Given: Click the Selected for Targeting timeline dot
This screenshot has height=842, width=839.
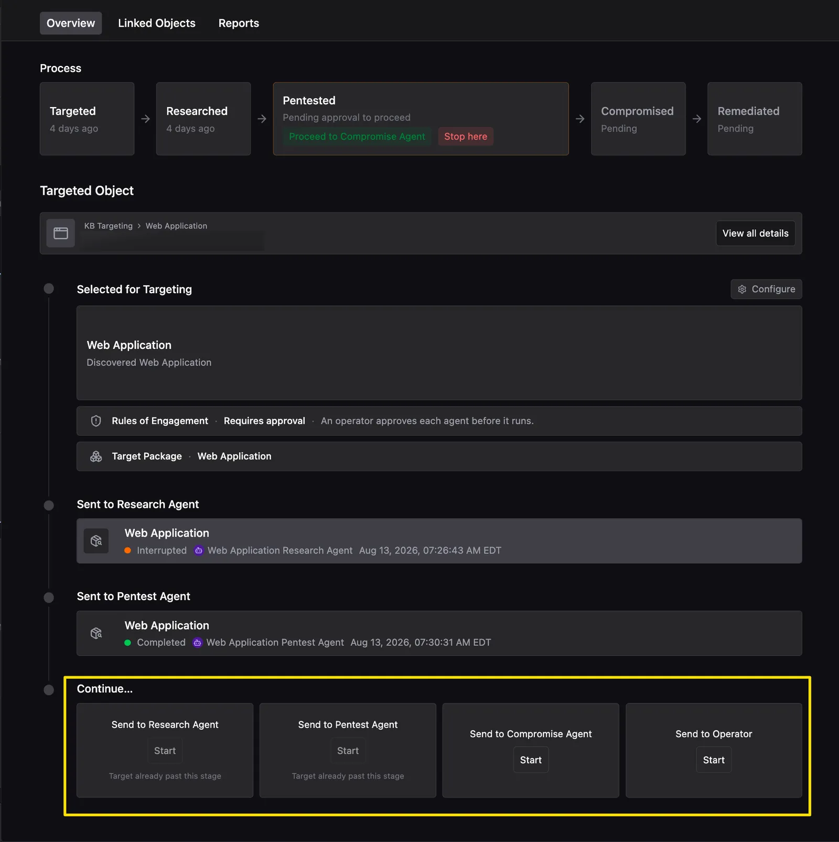Looking at the screenshot, I should [x=49, y=289].
